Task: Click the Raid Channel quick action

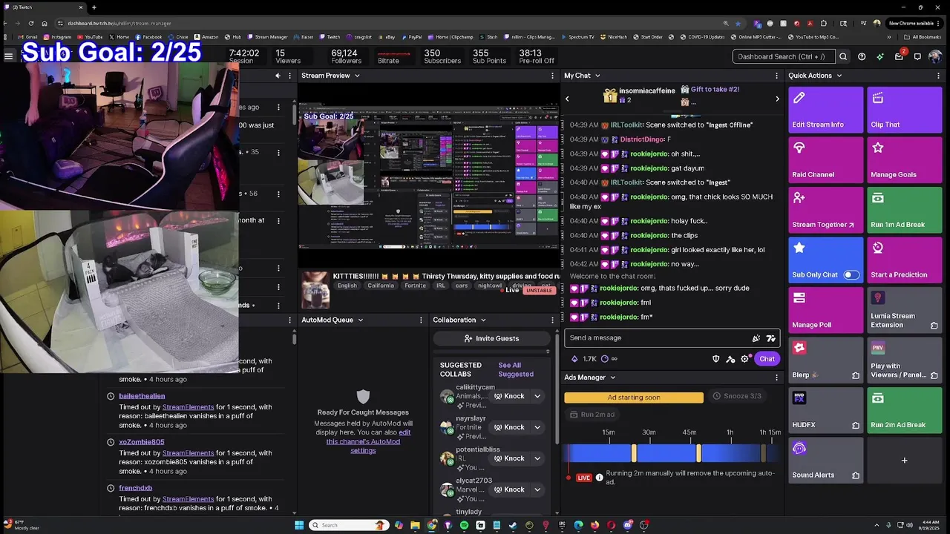Action: coord(826,160)
